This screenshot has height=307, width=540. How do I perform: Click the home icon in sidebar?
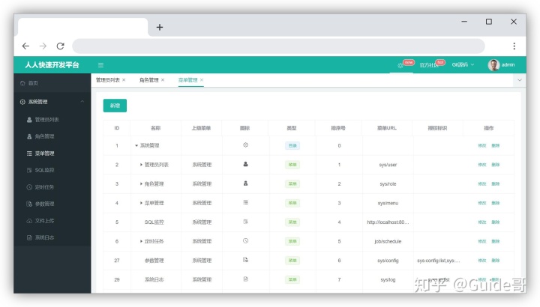[22, 83]
